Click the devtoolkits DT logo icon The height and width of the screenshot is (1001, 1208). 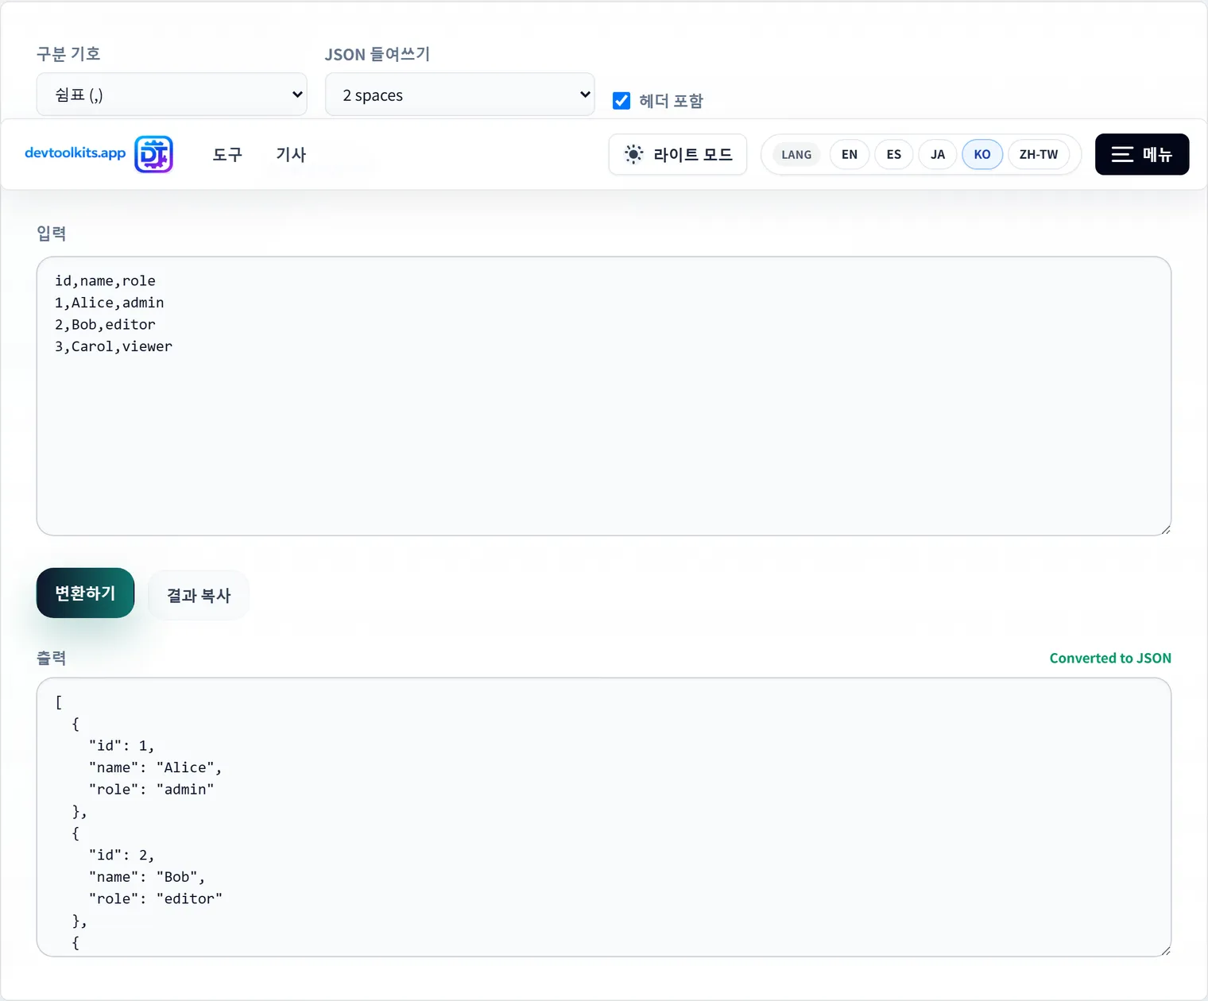click(153, 154)
